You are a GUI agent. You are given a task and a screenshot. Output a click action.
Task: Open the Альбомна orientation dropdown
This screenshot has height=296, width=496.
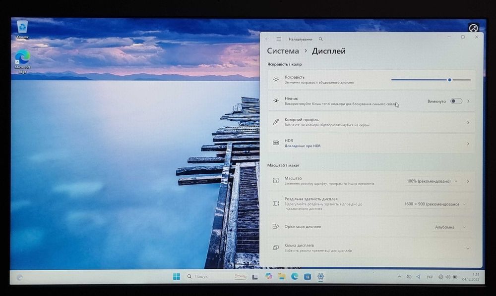click(450, 227)
